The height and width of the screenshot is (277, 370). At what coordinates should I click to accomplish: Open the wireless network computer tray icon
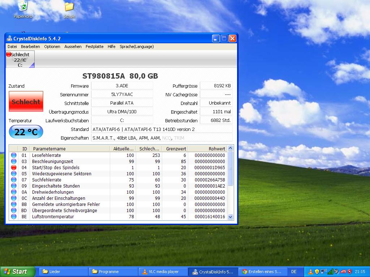(x=323, y=271)
